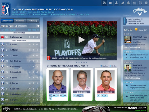Remove B. Watson from favorites
149x112 pixels.
point(2,37)
